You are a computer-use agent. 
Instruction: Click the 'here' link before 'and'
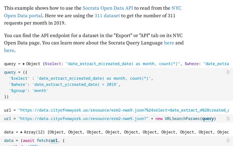[x=169, y=43]
